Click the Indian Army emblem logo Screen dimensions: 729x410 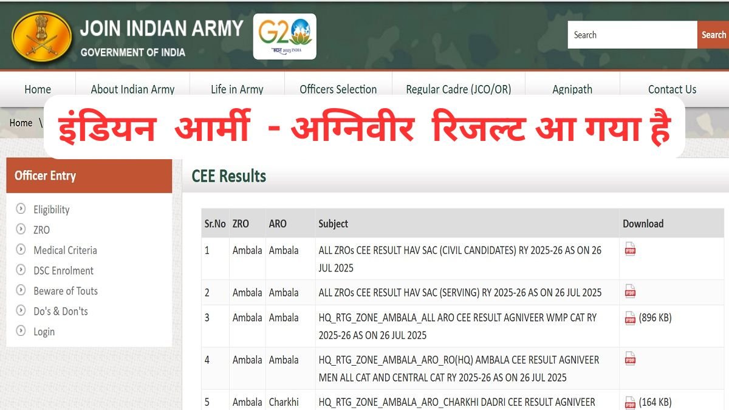[41, 39]
